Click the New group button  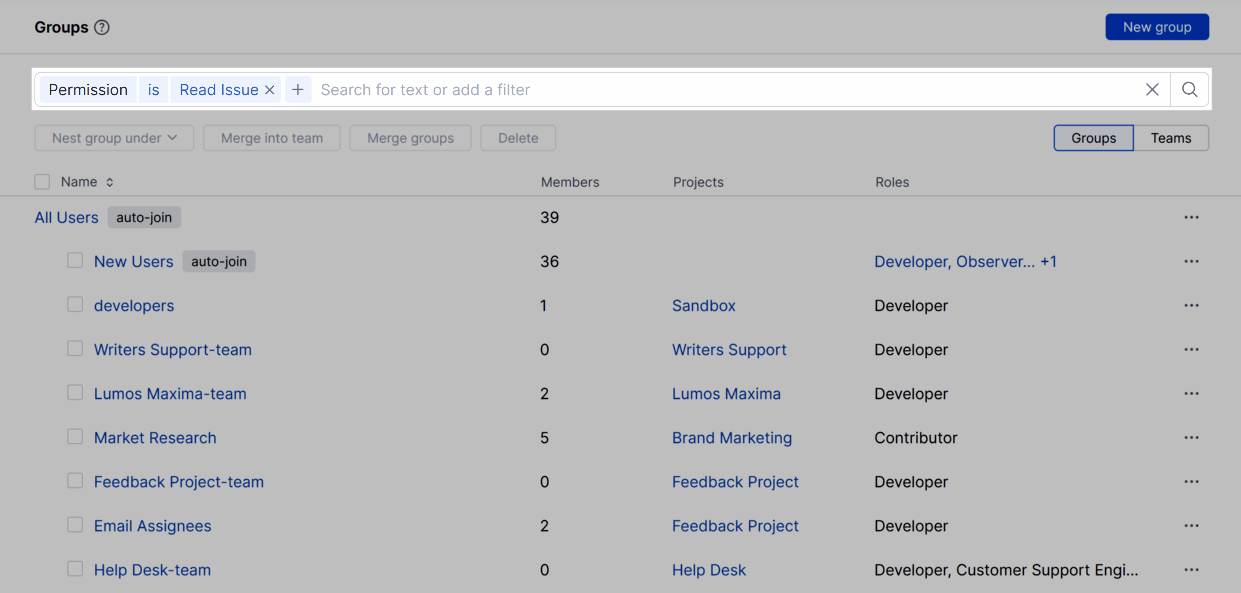pyautogui.click(x=1157, y=27)
